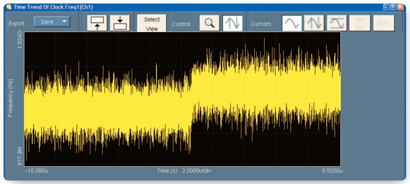Viewport: 410px width, 184px height.
Task: Click the dock plot icon with down arrow
Action: click(x=120, y=23)
